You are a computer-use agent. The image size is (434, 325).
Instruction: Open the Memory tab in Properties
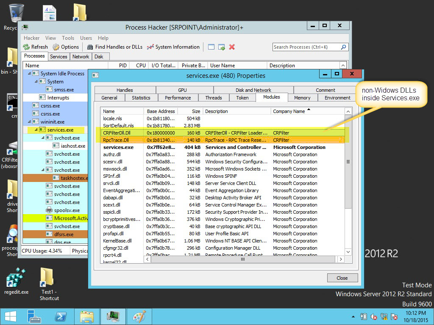coord(302,98)
